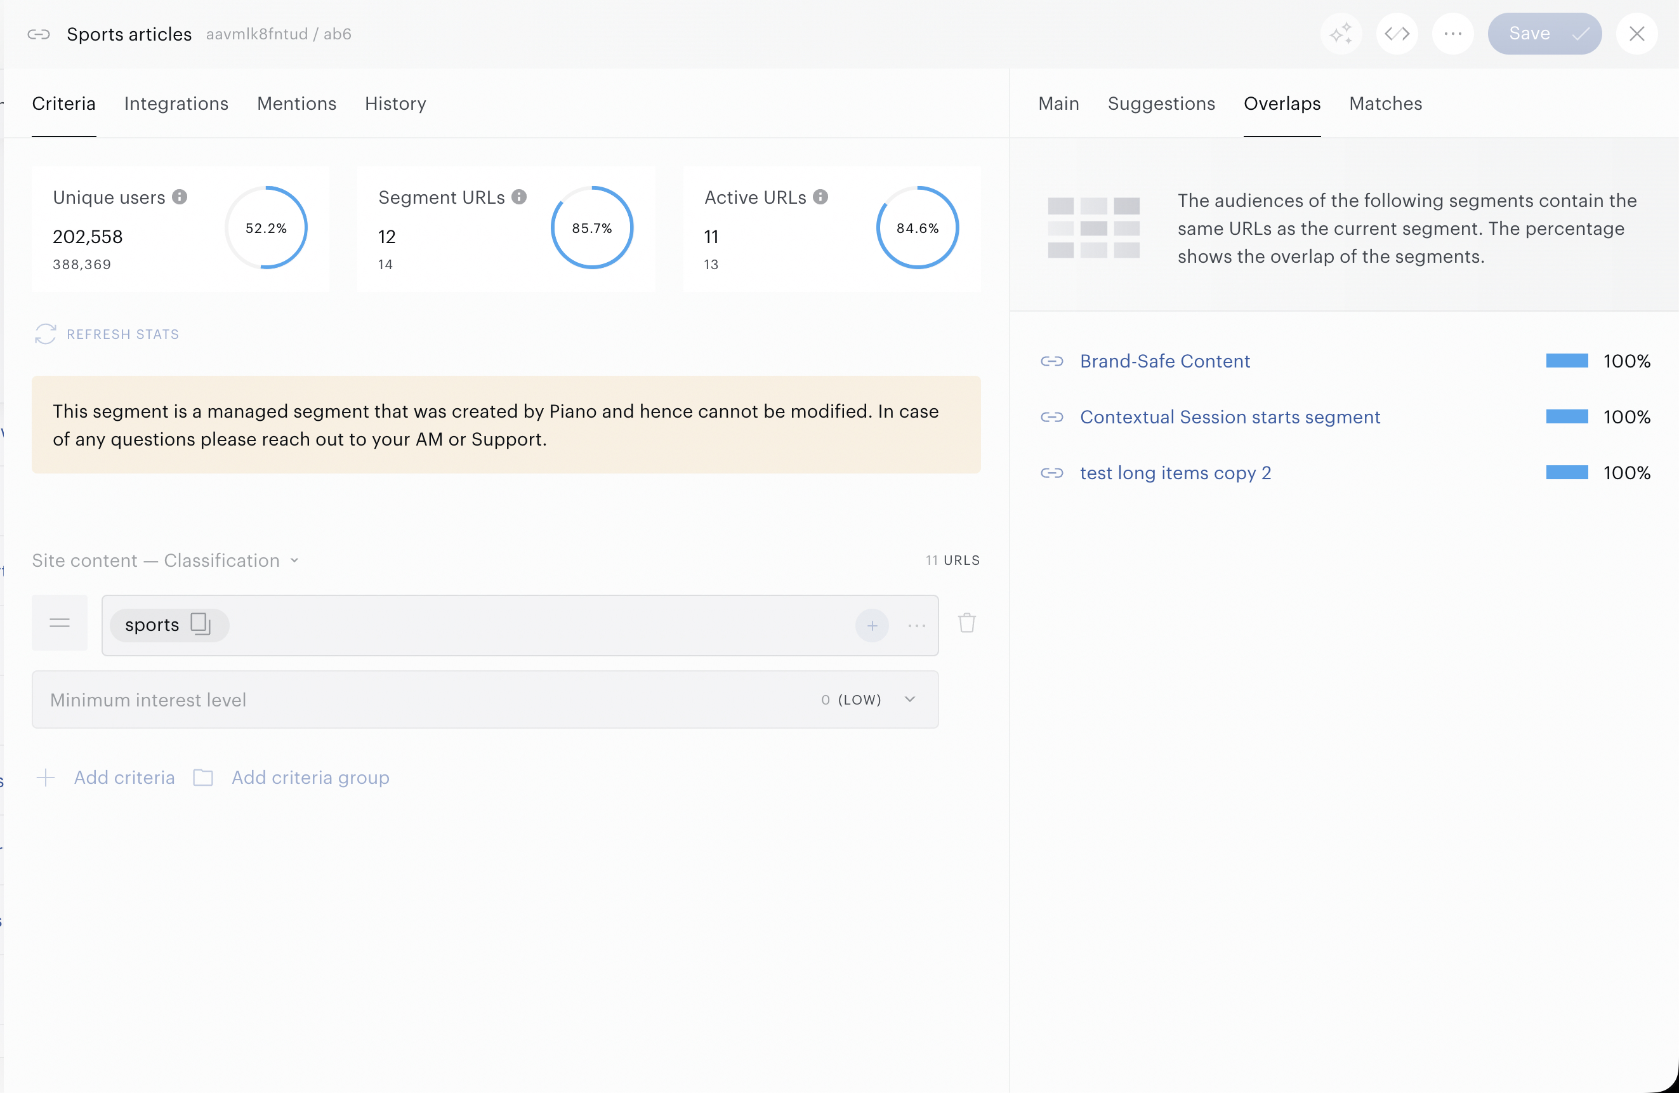The width and height of the screenshot is (1679, 1093).
Task: Show info tooltip for Unique users
Action: click(x=180, y=197)
